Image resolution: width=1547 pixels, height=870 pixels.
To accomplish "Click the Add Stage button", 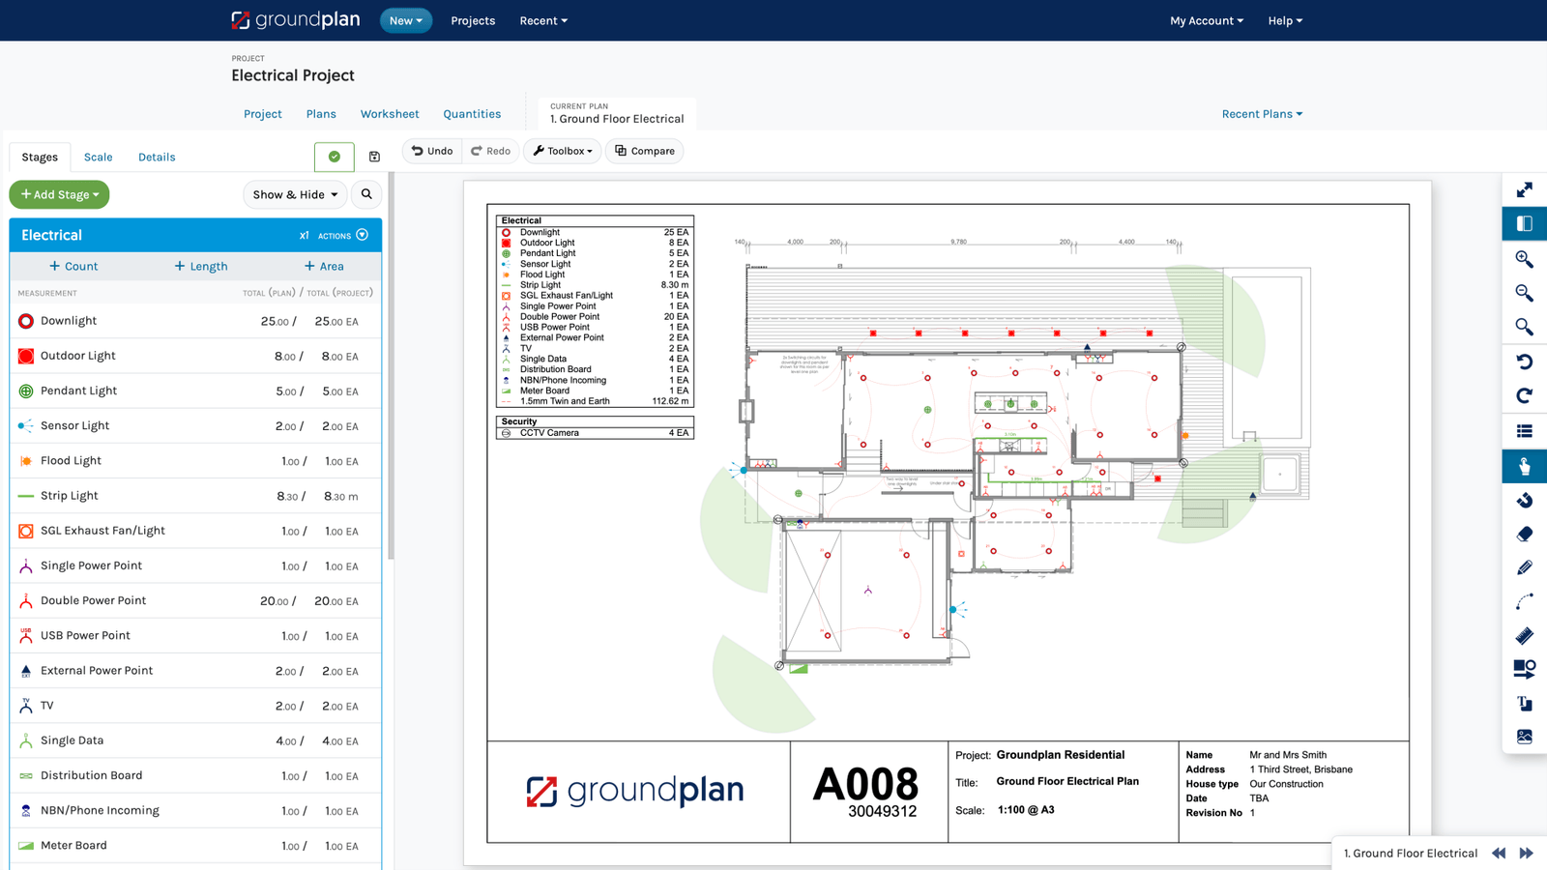I will pos(59,194).
